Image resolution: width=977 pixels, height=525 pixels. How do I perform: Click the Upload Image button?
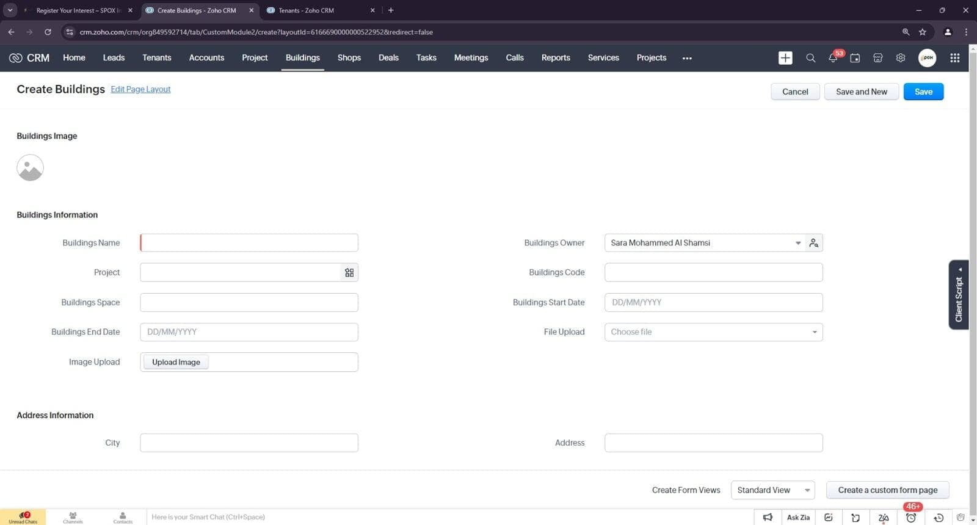pyautogui.click(x=176, y=362)
